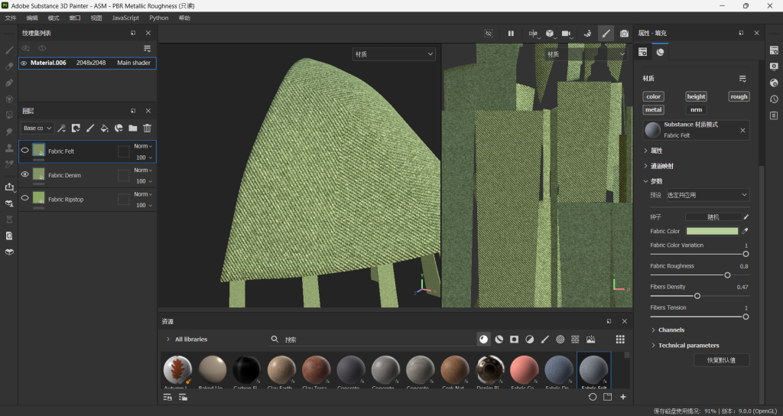The height and width of the screenshot is (416, 783).
Task: Filter assets by brushes
Action: coord(544,340)
